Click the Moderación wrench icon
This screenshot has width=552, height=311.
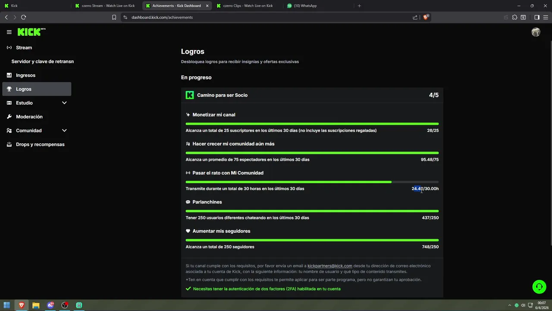coord(9,117)
